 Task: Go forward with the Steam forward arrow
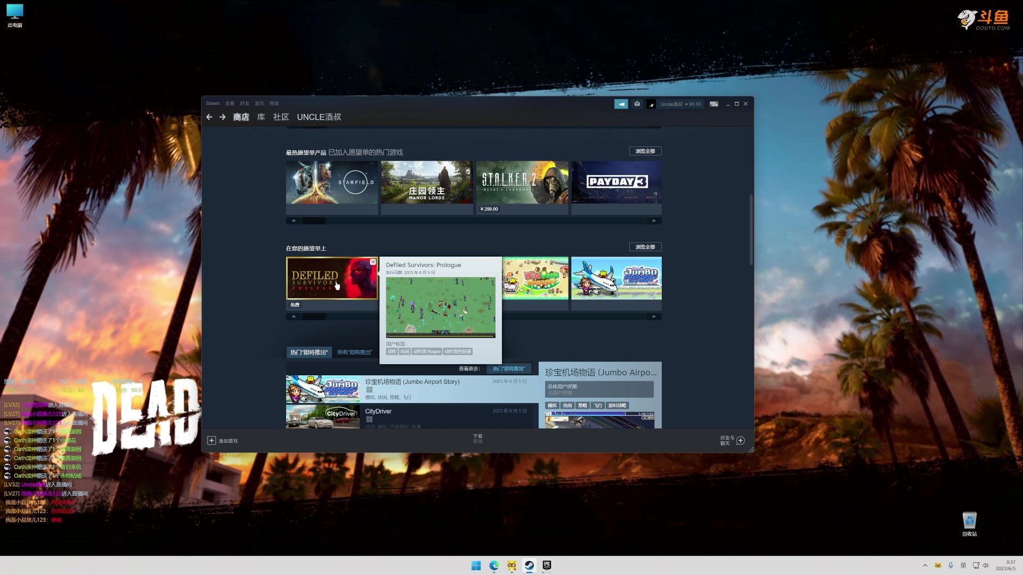(223, 117)
